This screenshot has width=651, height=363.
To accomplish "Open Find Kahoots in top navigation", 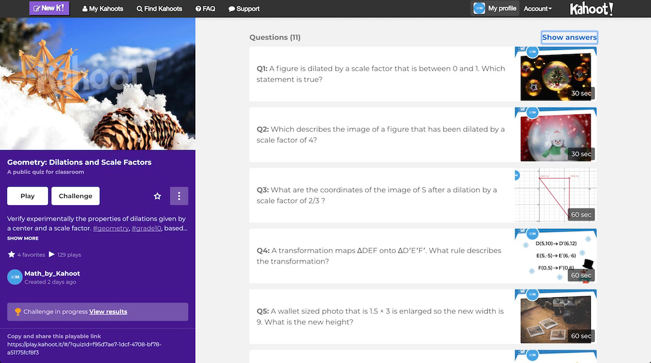I will coord(159,9).
